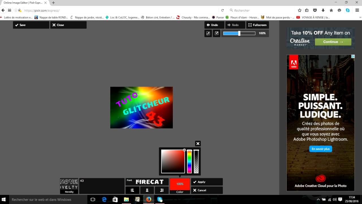Open the Windows Store taskbar icon
Image resolution: width=362 pixels, height=204 pixels.
115,199
